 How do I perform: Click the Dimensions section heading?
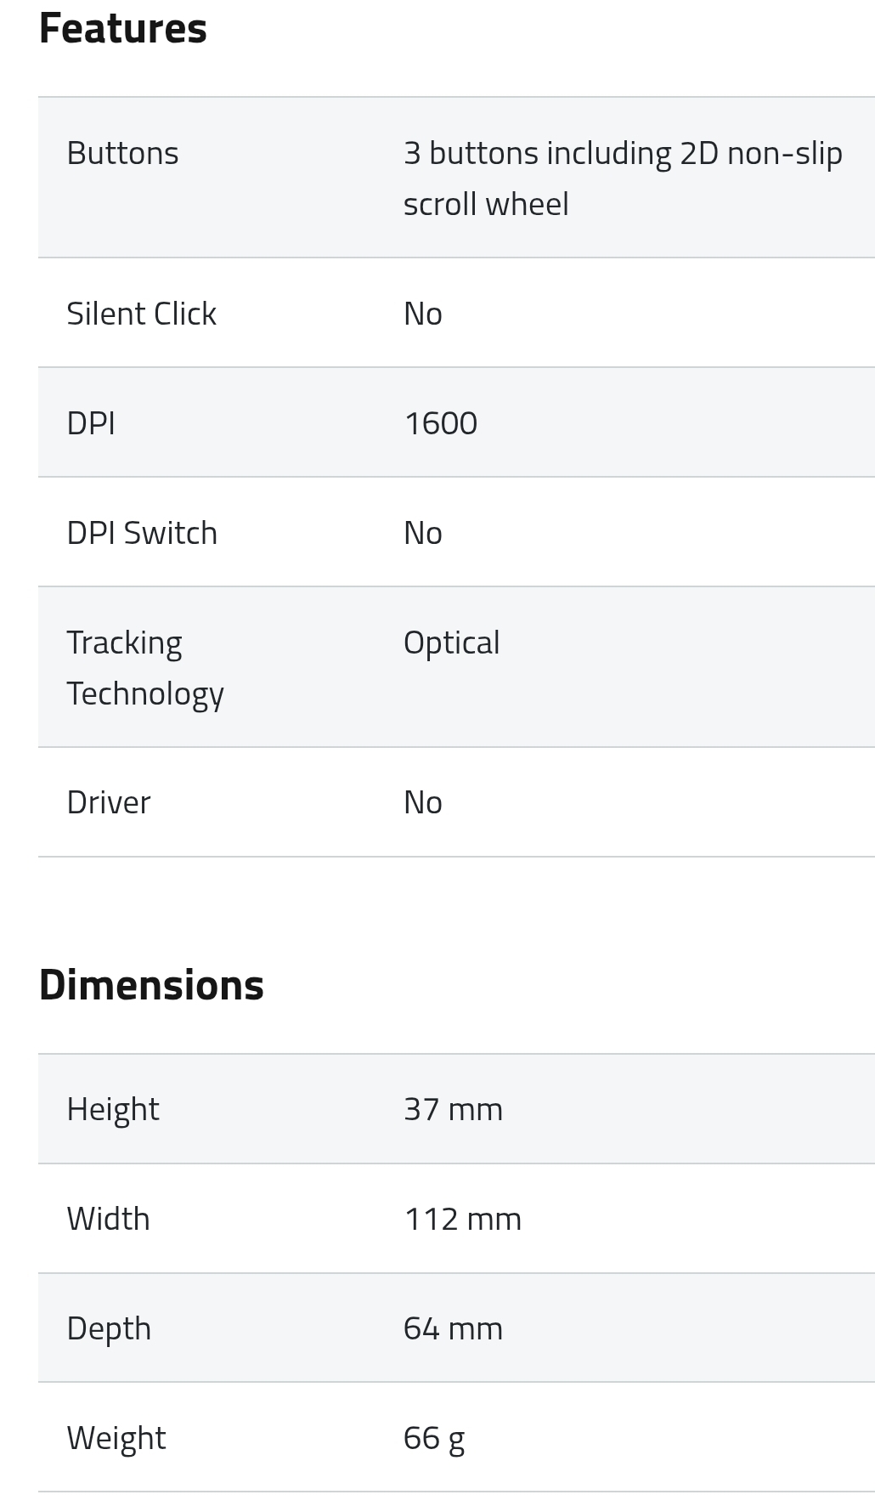[151, 985]
